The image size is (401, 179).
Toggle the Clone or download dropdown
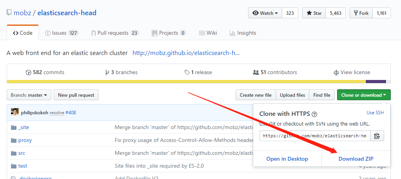pyautogui.click(x=364, y=95)
